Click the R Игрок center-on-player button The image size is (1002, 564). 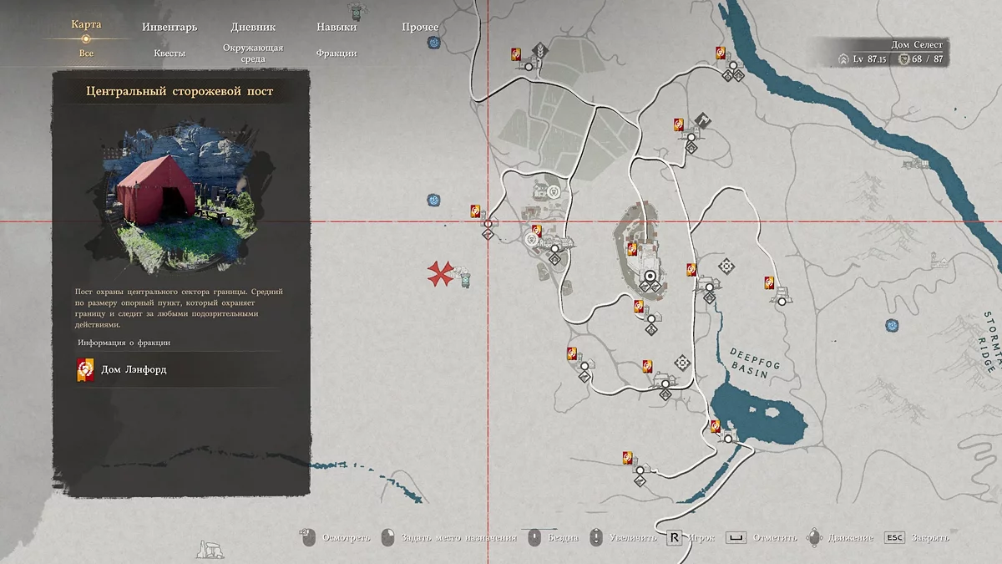tap(674, 537)
